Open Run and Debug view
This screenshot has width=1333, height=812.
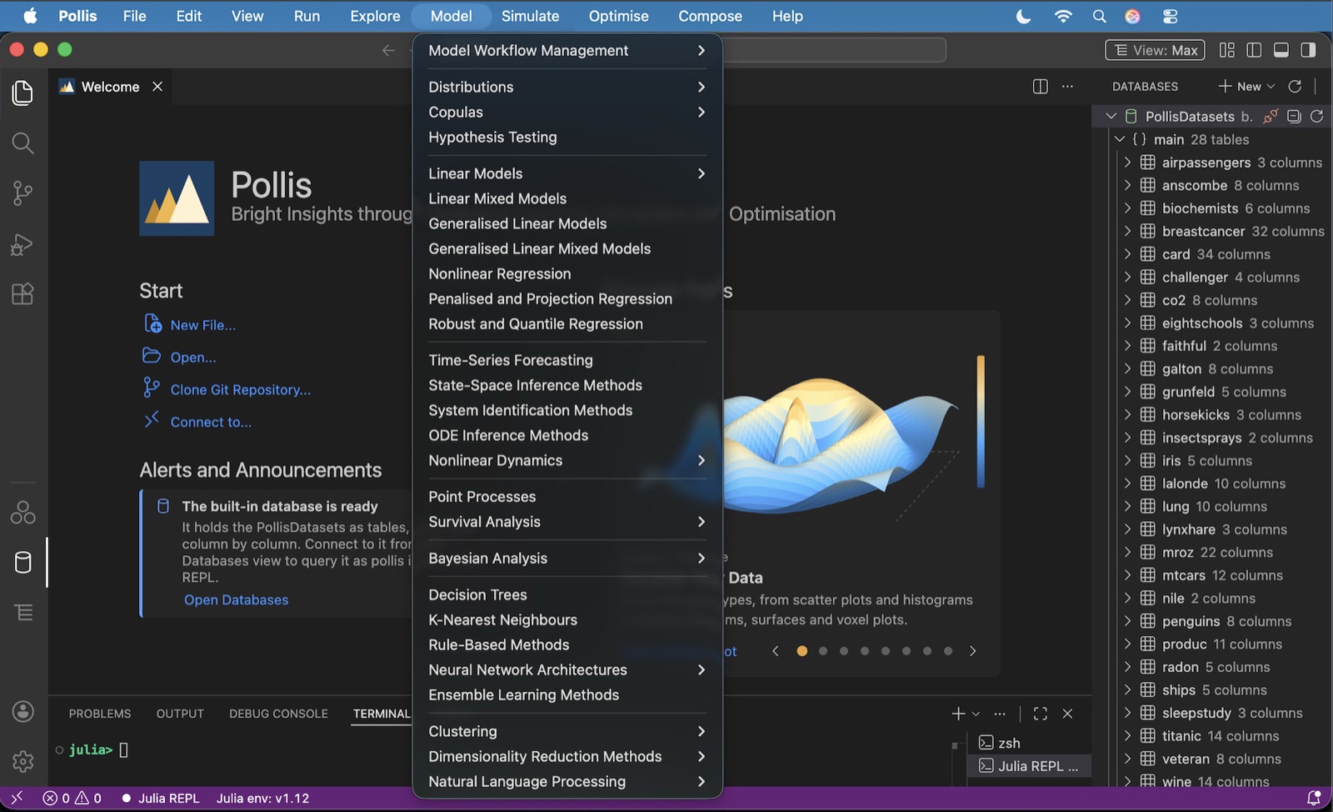[22, 244]
